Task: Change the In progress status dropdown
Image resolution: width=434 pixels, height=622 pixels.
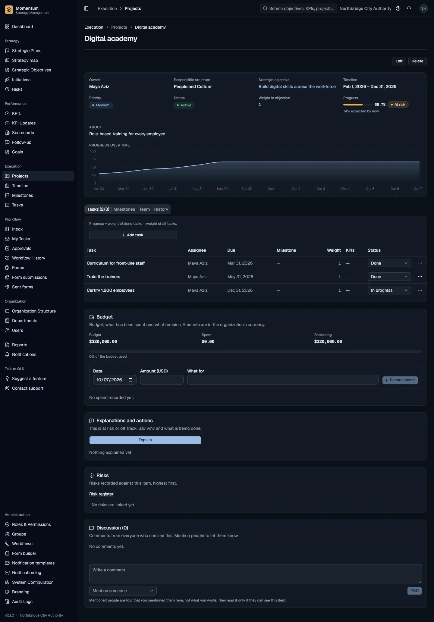Action: (389, 290)
